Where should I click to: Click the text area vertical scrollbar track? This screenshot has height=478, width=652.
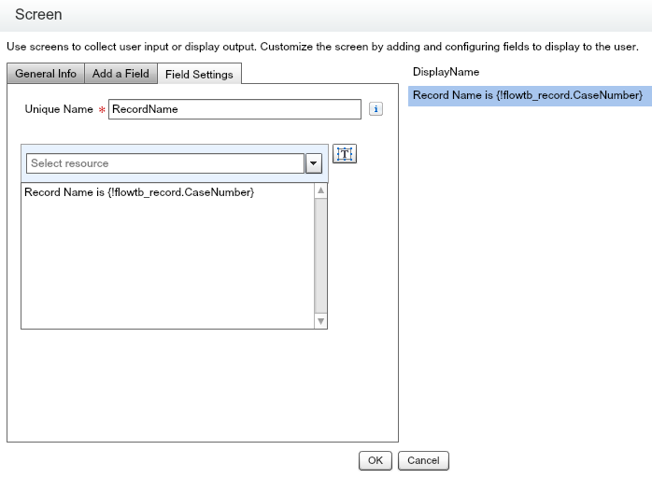[x=321, y=257]
